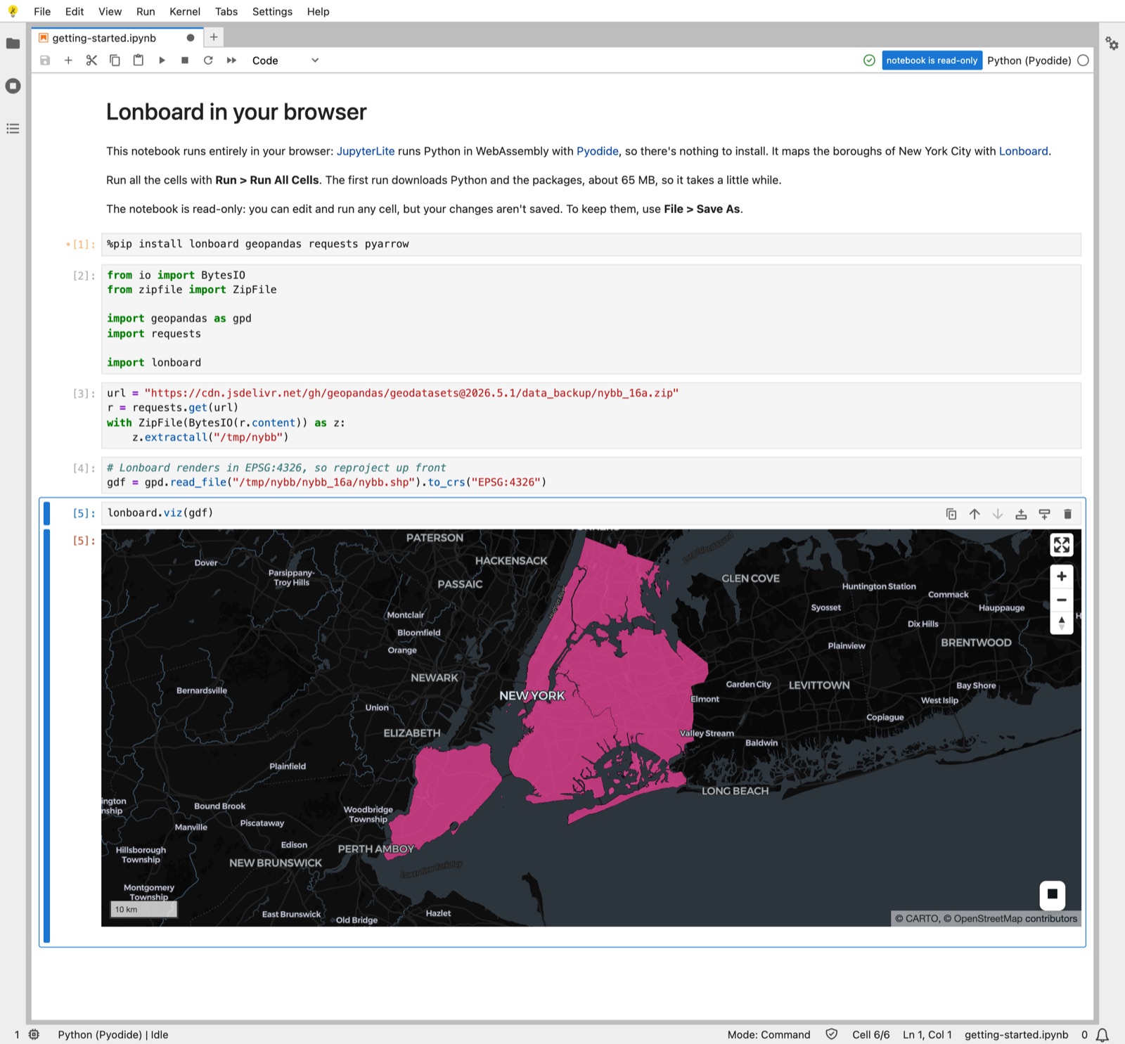Open the Kernel menu
The image size is (1125, 1044).
tap(185, 11)
